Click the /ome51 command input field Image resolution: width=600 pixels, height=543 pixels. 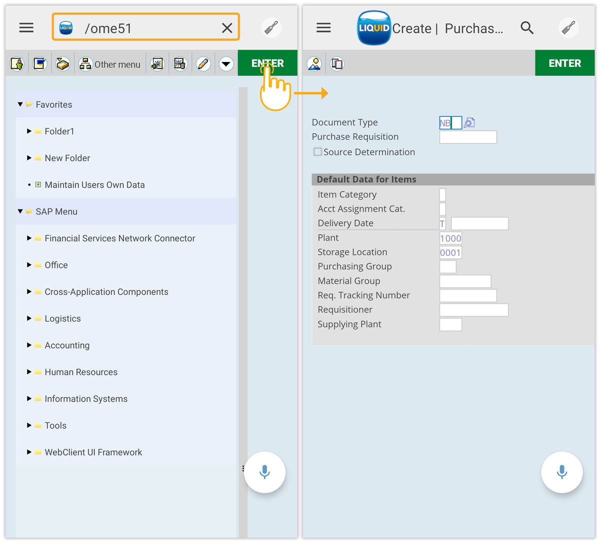[x=145, y=27]
